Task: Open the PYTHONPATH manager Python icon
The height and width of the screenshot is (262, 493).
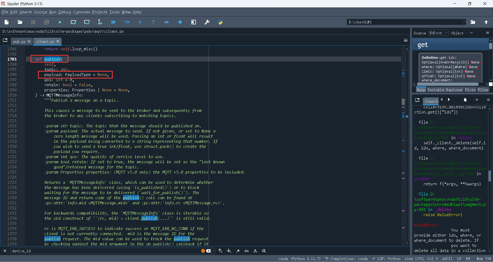Action: pyautogui.click(x=220, y=22)
